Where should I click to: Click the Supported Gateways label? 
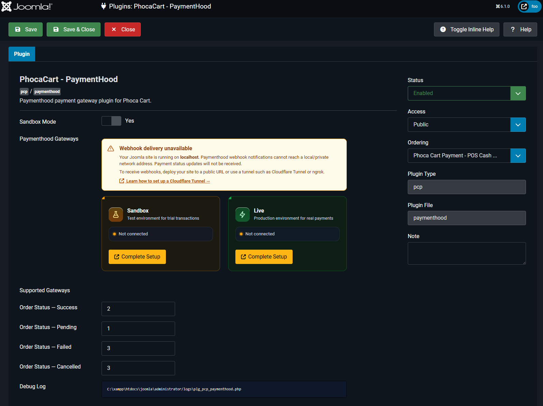click(x=45, y=291)
